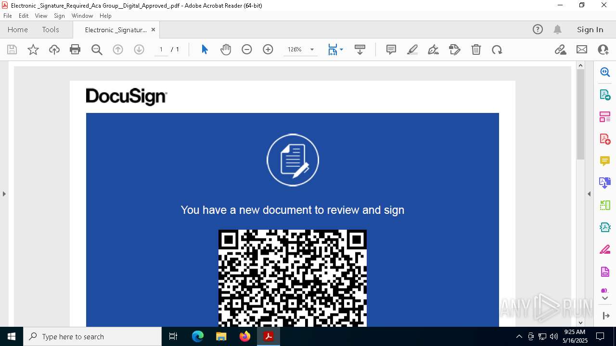
Task: Collapse the right tools pane
Action: pos(589,194)
